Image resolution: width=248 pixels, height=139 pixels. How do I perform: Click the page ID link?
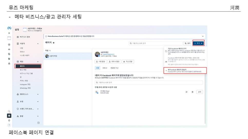(108, 55)
